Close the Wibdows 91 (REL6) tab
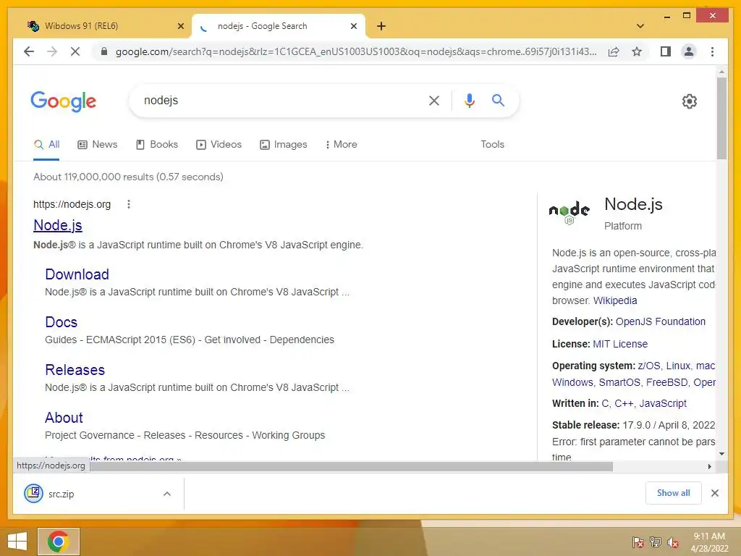The height and width of the screenshot is (556, 741). 180,26
